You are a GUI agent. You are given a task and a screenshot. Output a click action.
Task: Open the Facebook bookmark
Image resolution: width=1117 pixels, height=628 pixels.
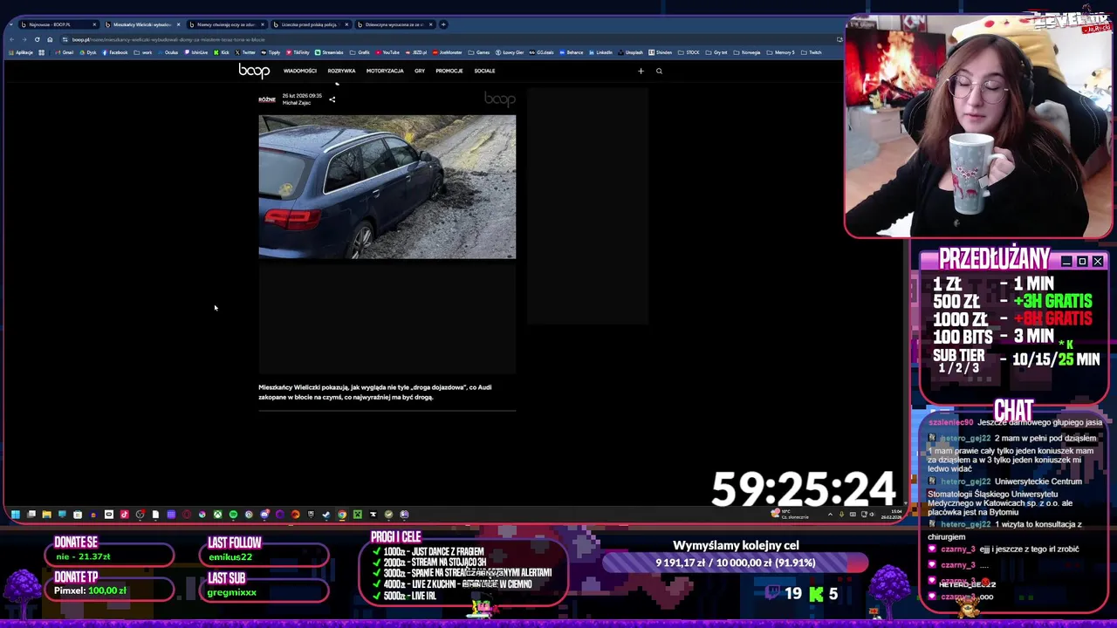(114, 52)
